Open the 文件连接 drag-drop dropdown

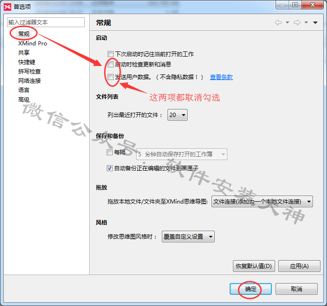(x=262, y=202)
